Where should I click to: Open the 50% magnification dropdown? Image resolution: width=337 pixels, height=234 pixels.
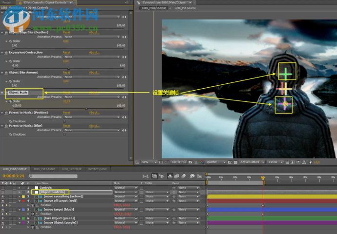click(149, 162)
